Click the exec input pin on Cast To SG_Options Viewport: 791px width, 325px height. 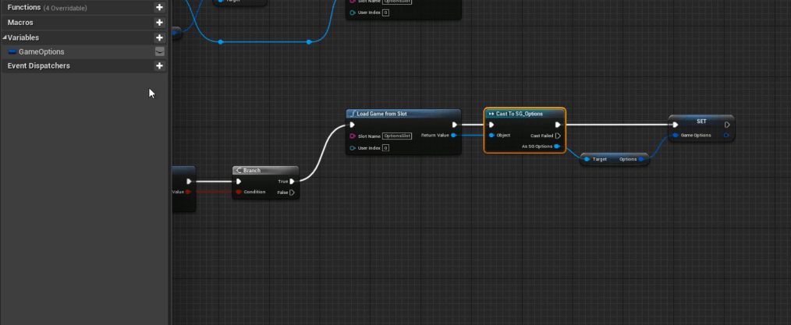click(491, 125)
